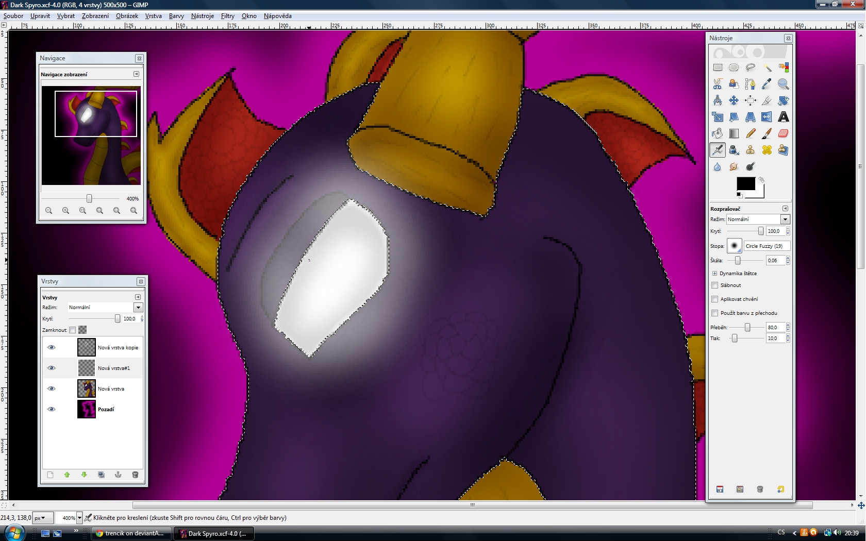This screenshot has height=541, width=866.
Task: Select the Heal bandage tool
Action: (x=767, y=150)
